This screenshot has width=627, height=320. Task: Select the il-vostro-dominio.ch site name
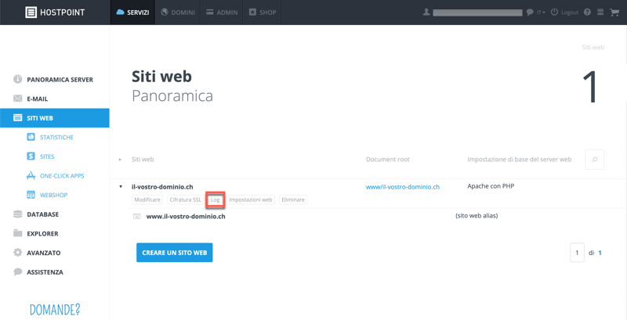(x=162, y=186)
